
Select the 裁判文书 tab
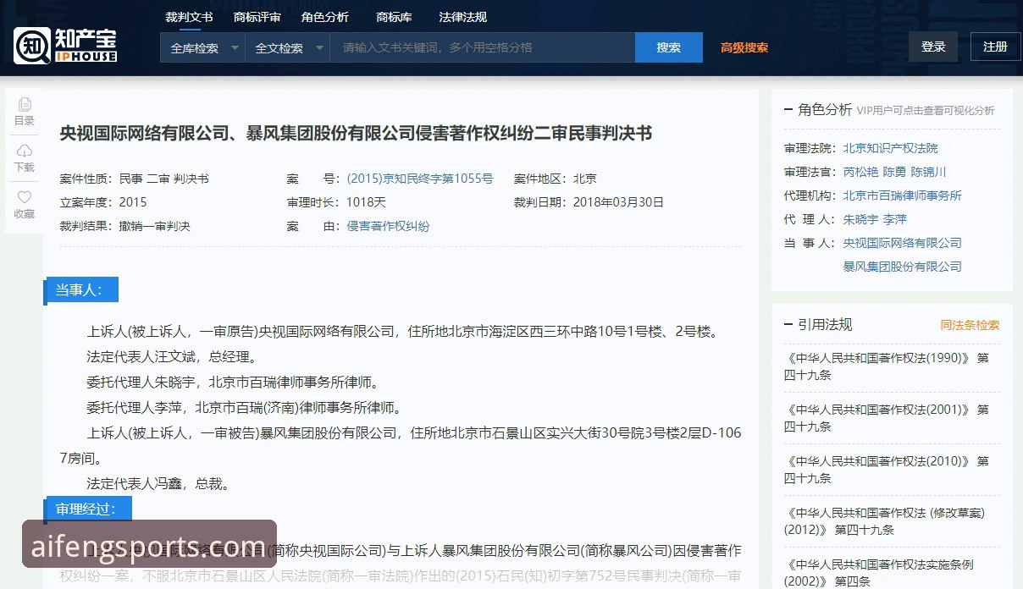189,17
